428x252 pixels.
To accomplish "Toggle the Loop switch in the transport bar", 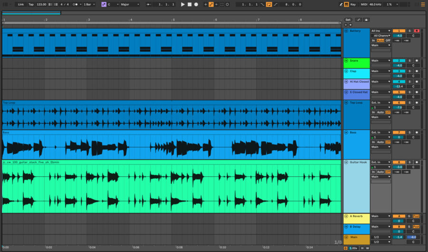I will [269, 4].
